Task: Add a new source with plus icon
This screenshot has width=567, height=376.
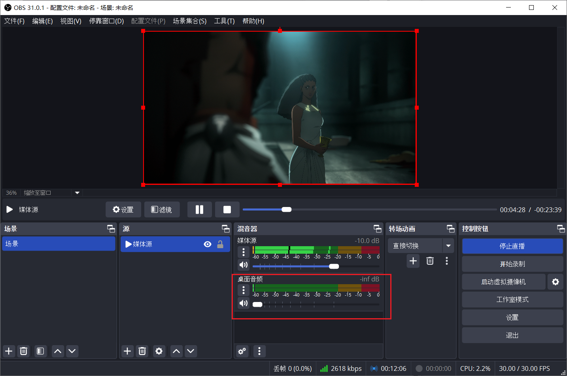Action: coord(127,351)
